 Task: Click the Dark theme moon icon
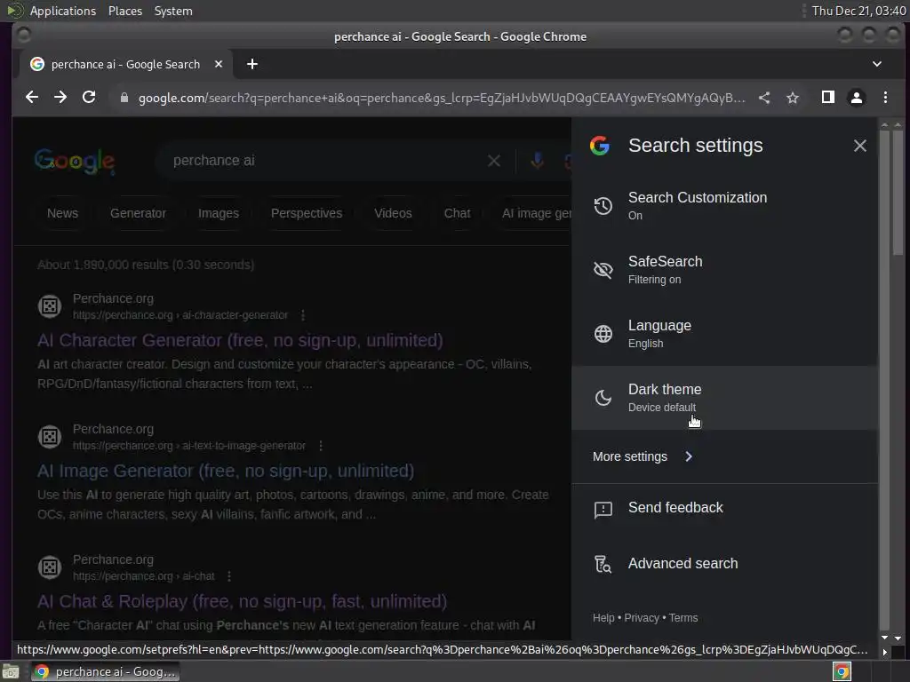click(x=603, y=398)
